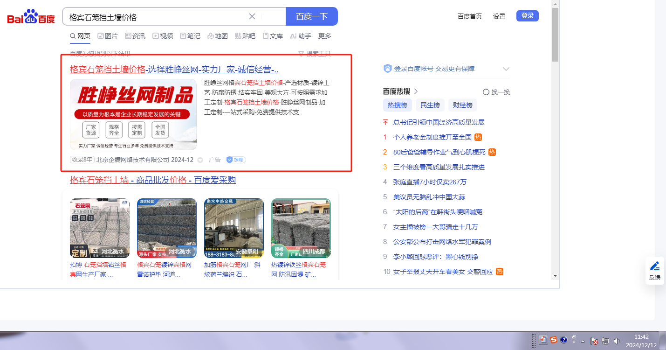The height and width of the screenshot is (350, 666).
Task: Click the volume speaker tray icon
Action: click(617, 341)
